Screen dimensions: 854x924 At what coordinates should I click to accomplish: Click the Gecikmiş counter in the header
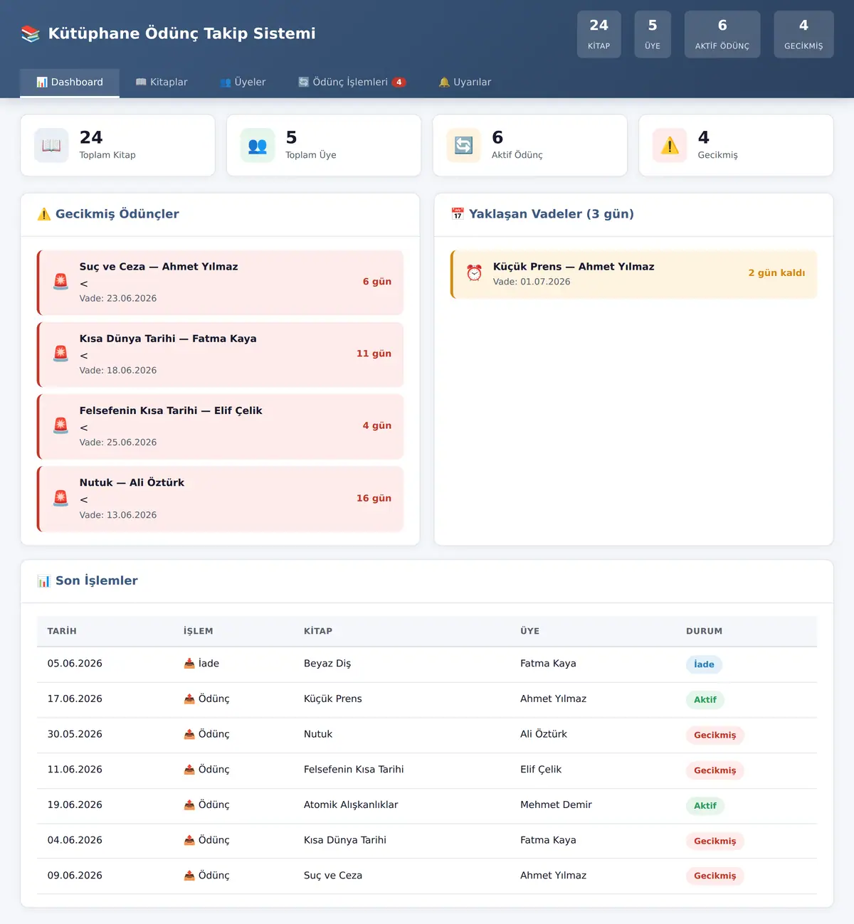(803, 34)
